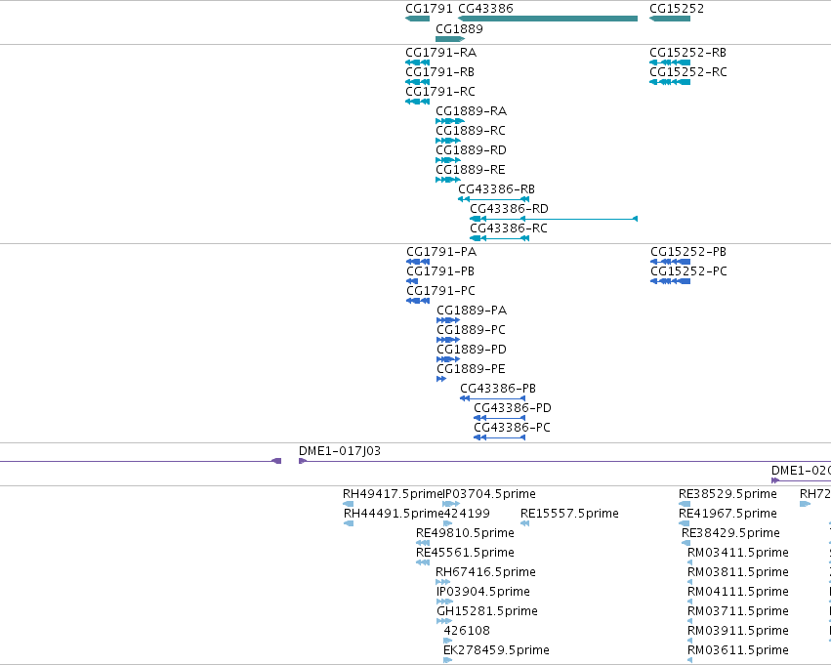This screenshot has height=665, width=831.
Task: Select transcript CG1791-RB
Action: click(x=439, y=72)
